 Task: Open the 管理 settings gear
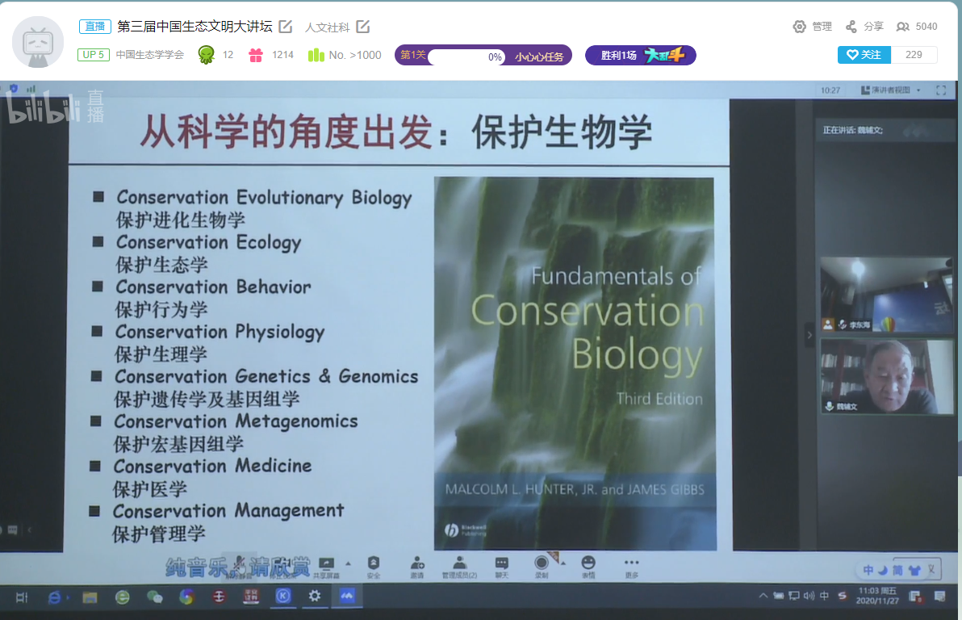pos(812,27)
